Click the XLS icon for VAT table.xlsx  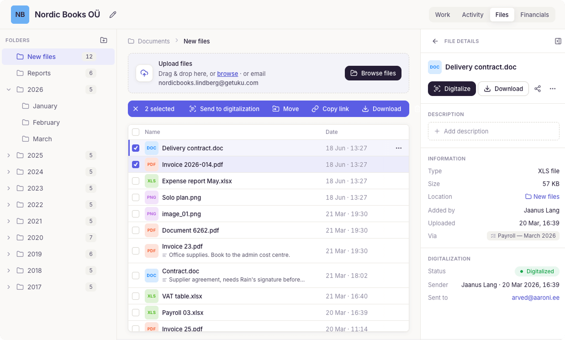152,296
